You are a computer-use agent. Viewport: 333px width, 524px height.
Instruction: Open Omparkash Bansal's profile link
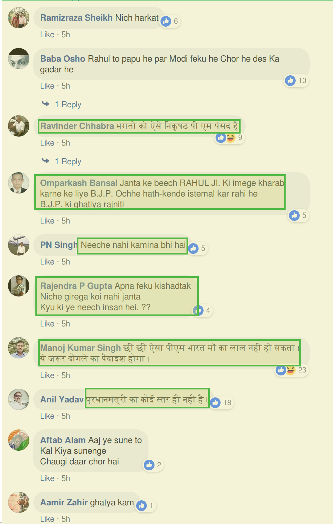coord(79,183)
